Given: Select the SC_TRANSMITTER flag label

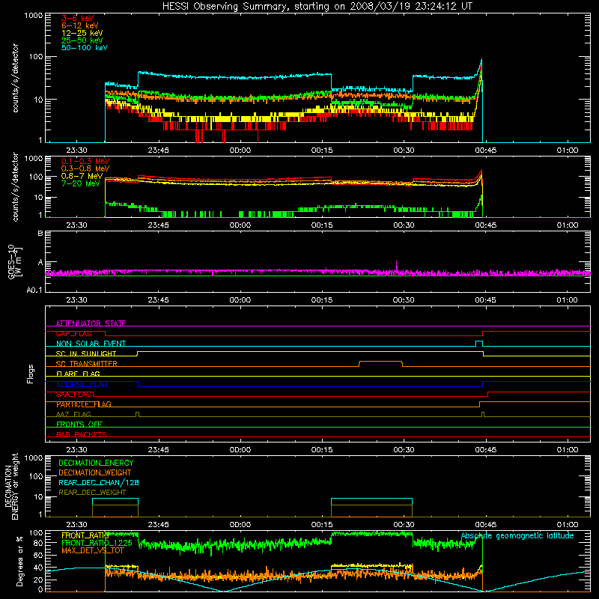Looking at the screenshot, I should pyautogui.click(x=87, y=364).
